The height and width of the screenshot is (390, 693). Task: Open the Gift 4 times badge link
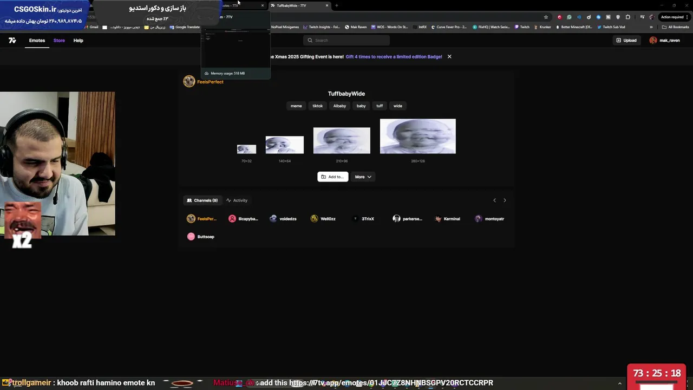(394, 56)
